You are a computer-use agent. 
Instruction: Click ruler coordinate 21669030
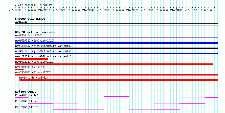74,10
